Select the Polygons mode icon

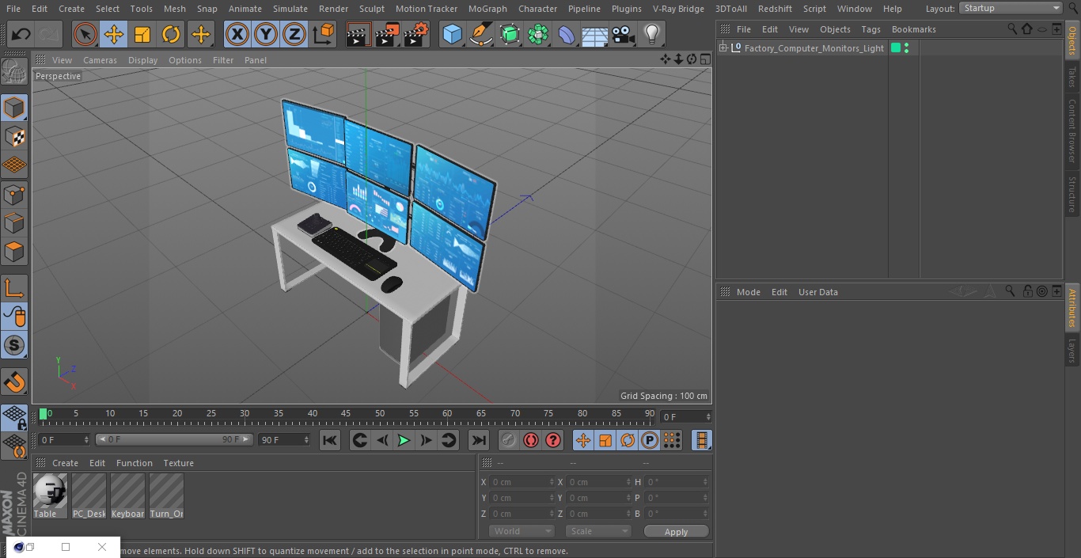click(14, 252)
